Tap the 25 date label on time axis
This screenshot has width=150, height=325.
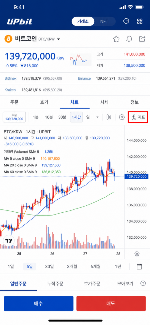tap(19, 254)
